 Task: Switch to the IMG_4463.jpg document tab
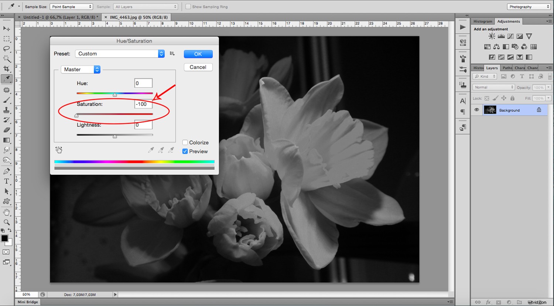(x=138, y=17)
